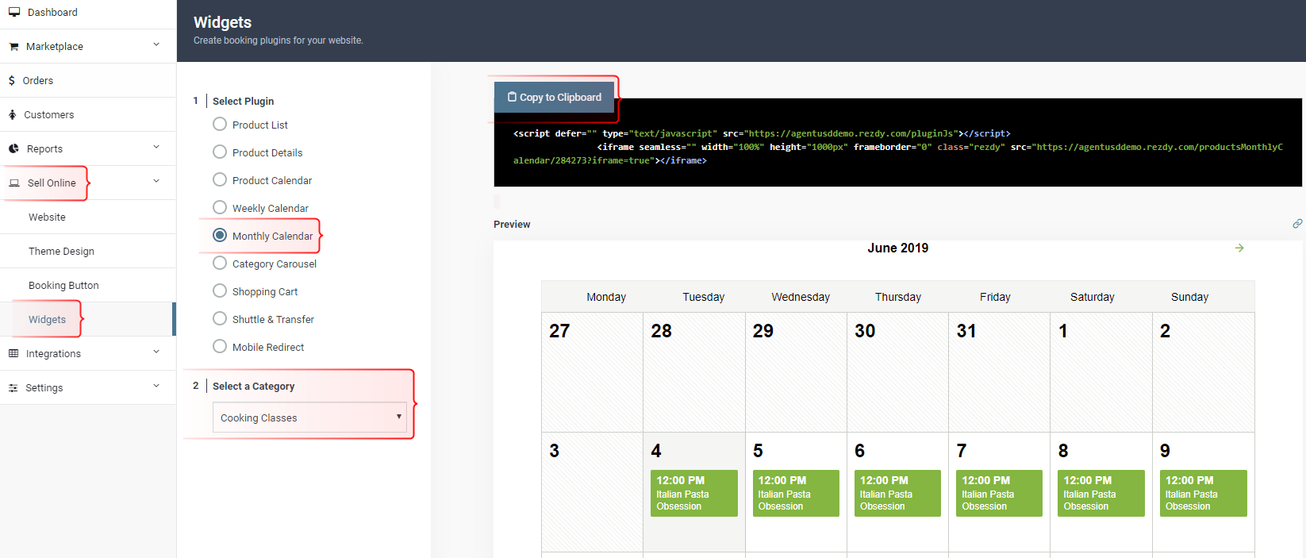Click the Dashboard monitor icon
The height and width of the screenshot is (558, 1306).
point(14,12)
